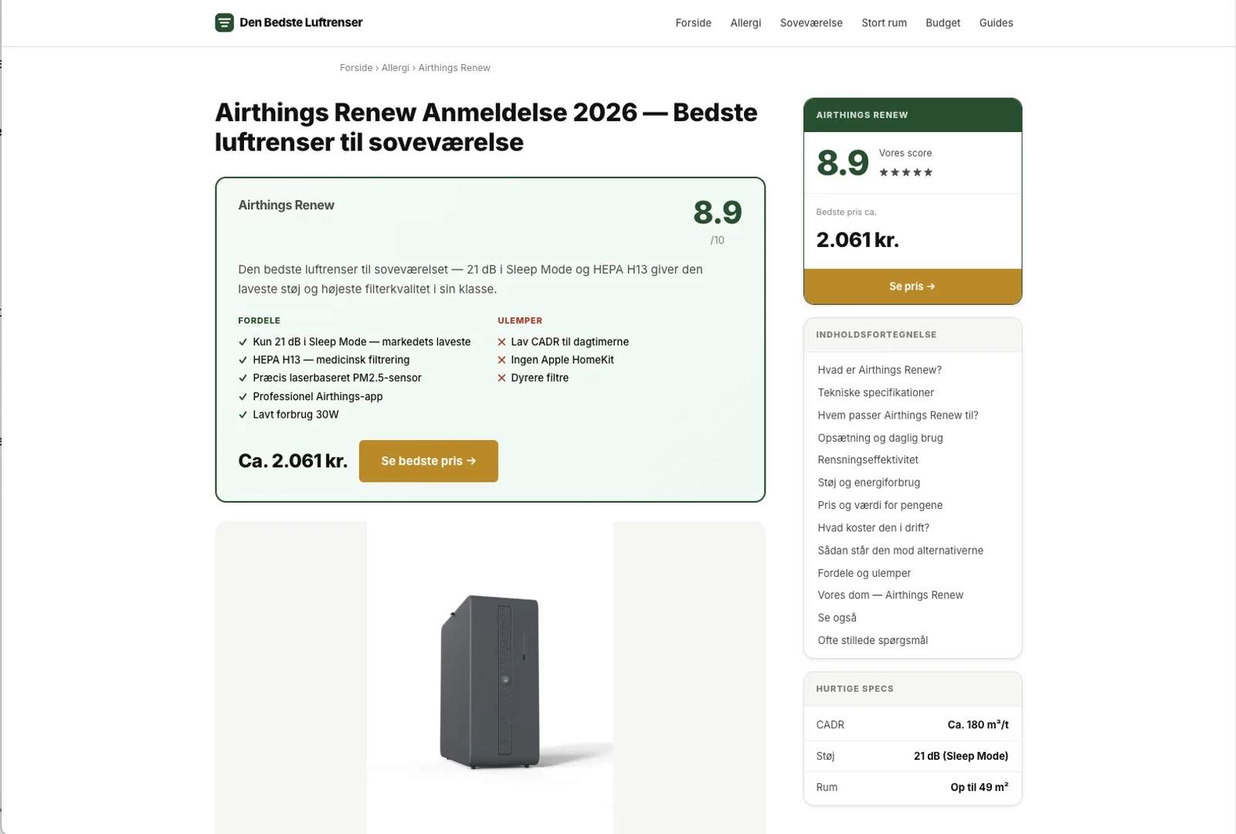
Task: Jump to Opsætning og daglig brug
Action: (880, 438)
